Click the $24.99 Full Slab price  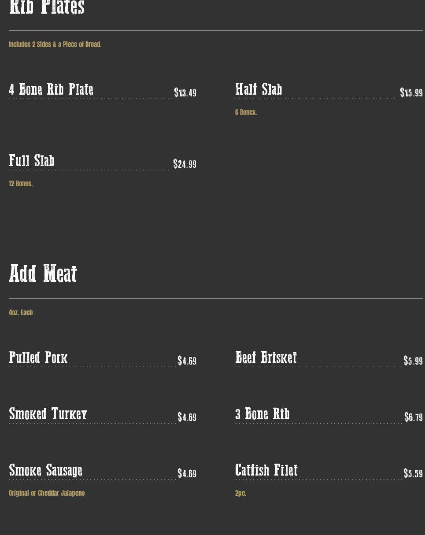tap(185, 164)
